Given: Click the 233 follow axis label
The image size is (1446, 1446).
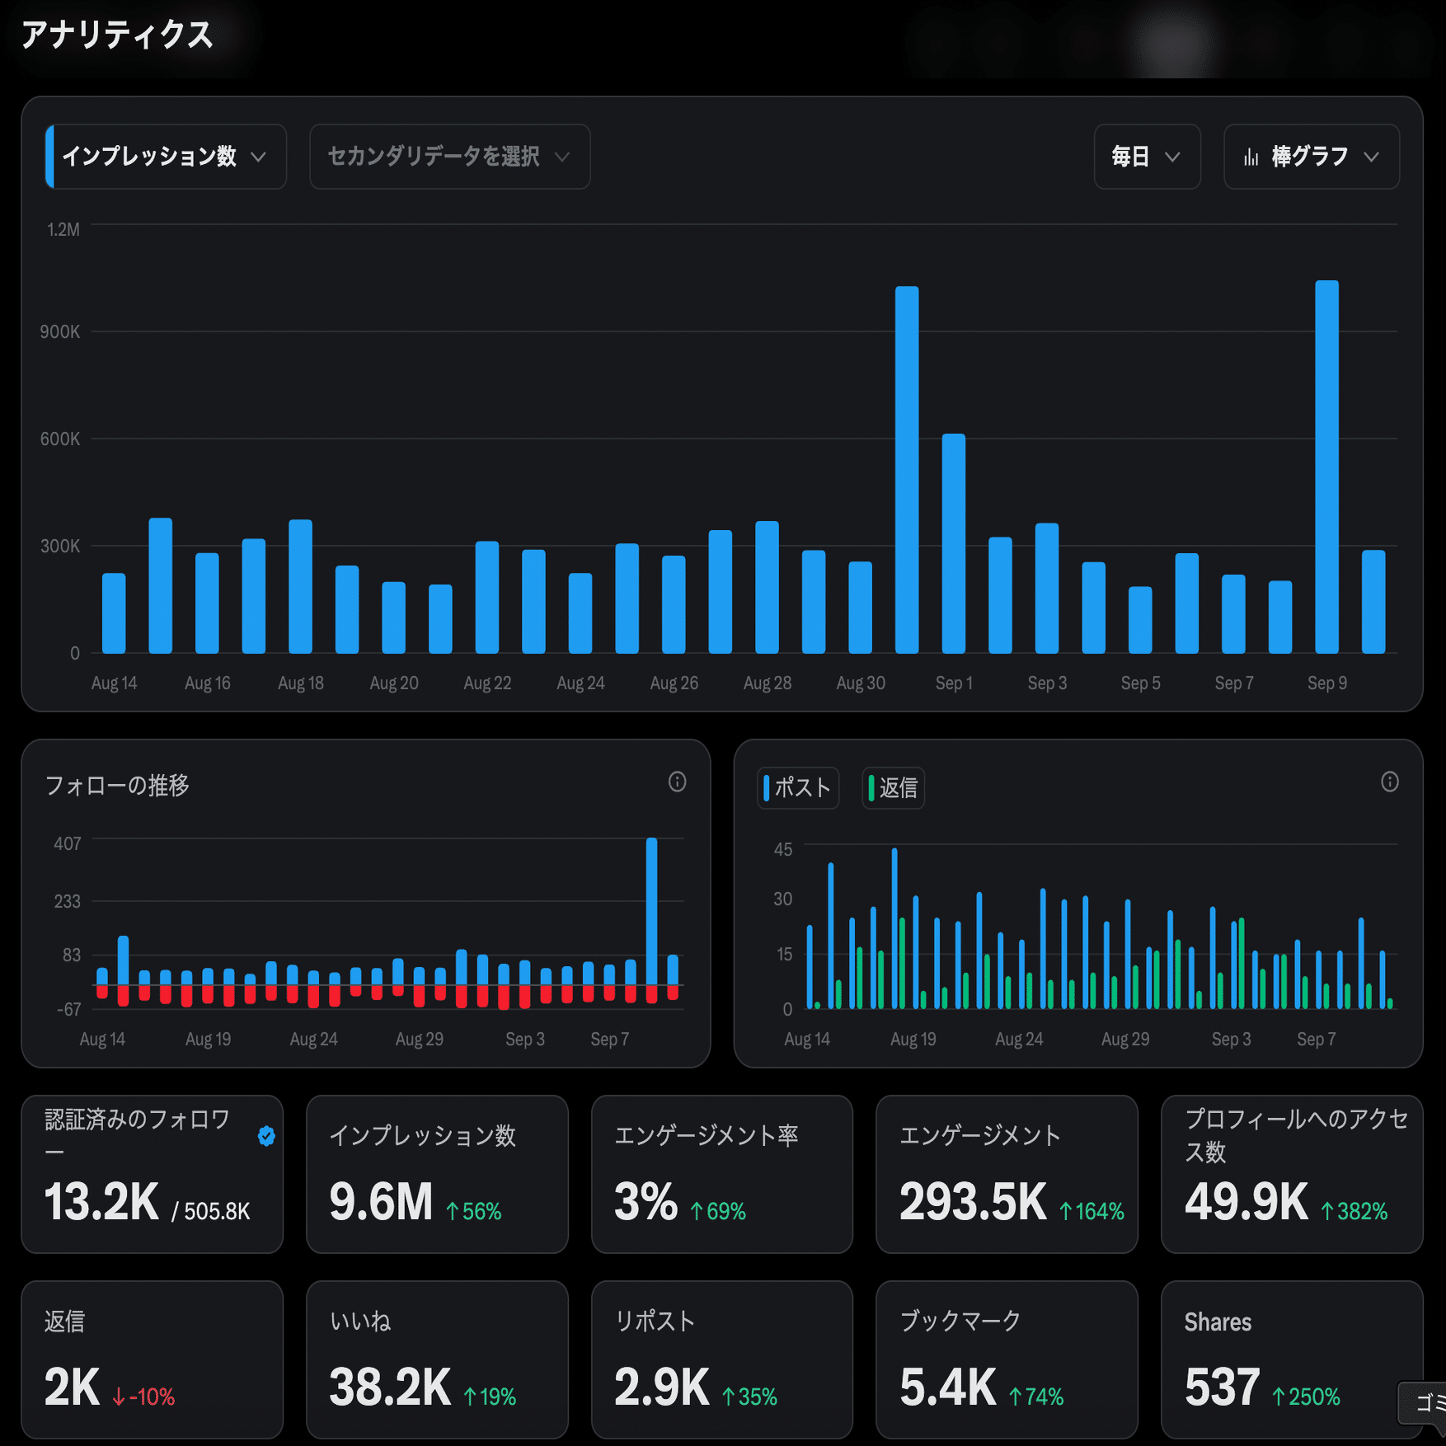Looking at the screenshot, I should (68, 901).
